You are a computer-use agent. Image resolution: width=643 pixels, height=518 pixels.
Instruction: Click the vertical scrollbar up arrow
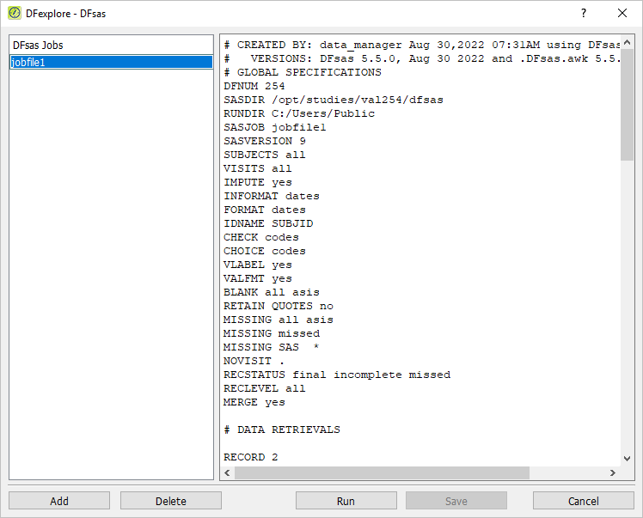pyautogui.click(x=627, y=43)
